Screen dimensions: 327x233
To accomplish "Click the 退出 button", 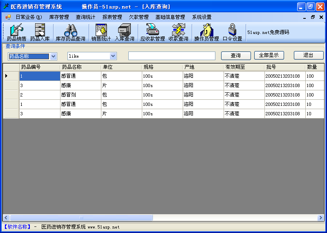I will (x=309, y=55).
